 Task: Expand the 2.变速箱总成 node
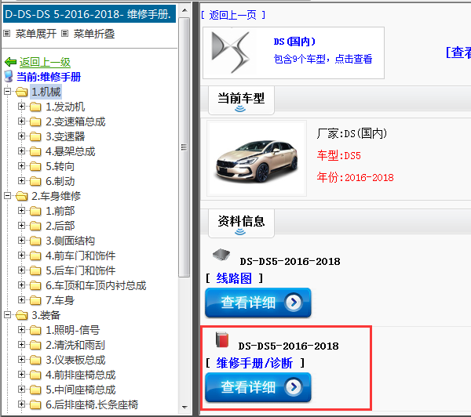[x=21, y=121]
